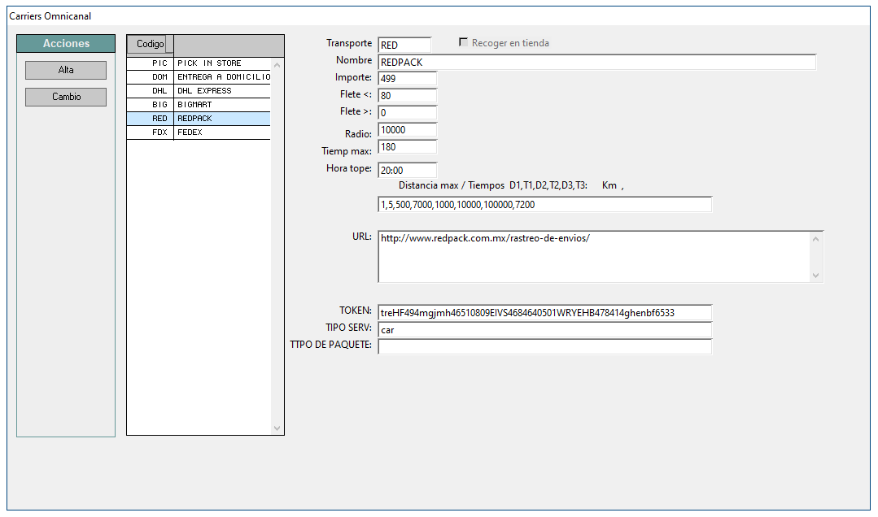Select the FEDEX row

(199, 133)
